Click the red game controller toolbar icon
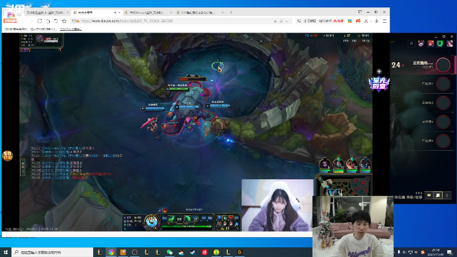The image size is (457, 257). point(358,21)
